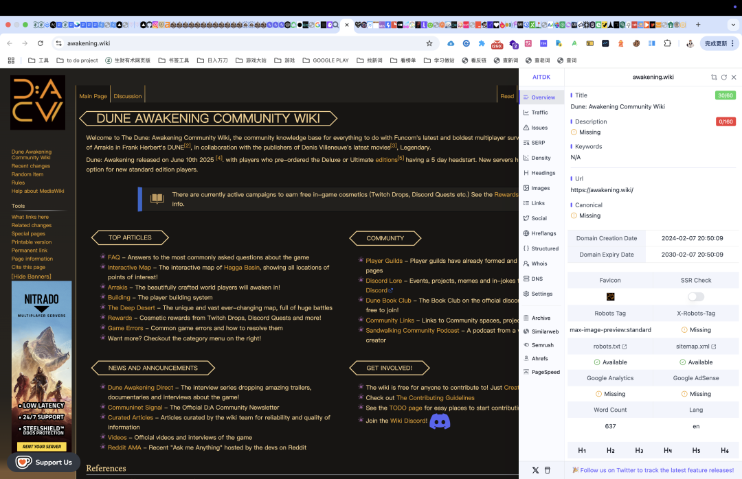742x479 pixels.
Task: Select the H1 headings tab
Action: click(582, 451)
